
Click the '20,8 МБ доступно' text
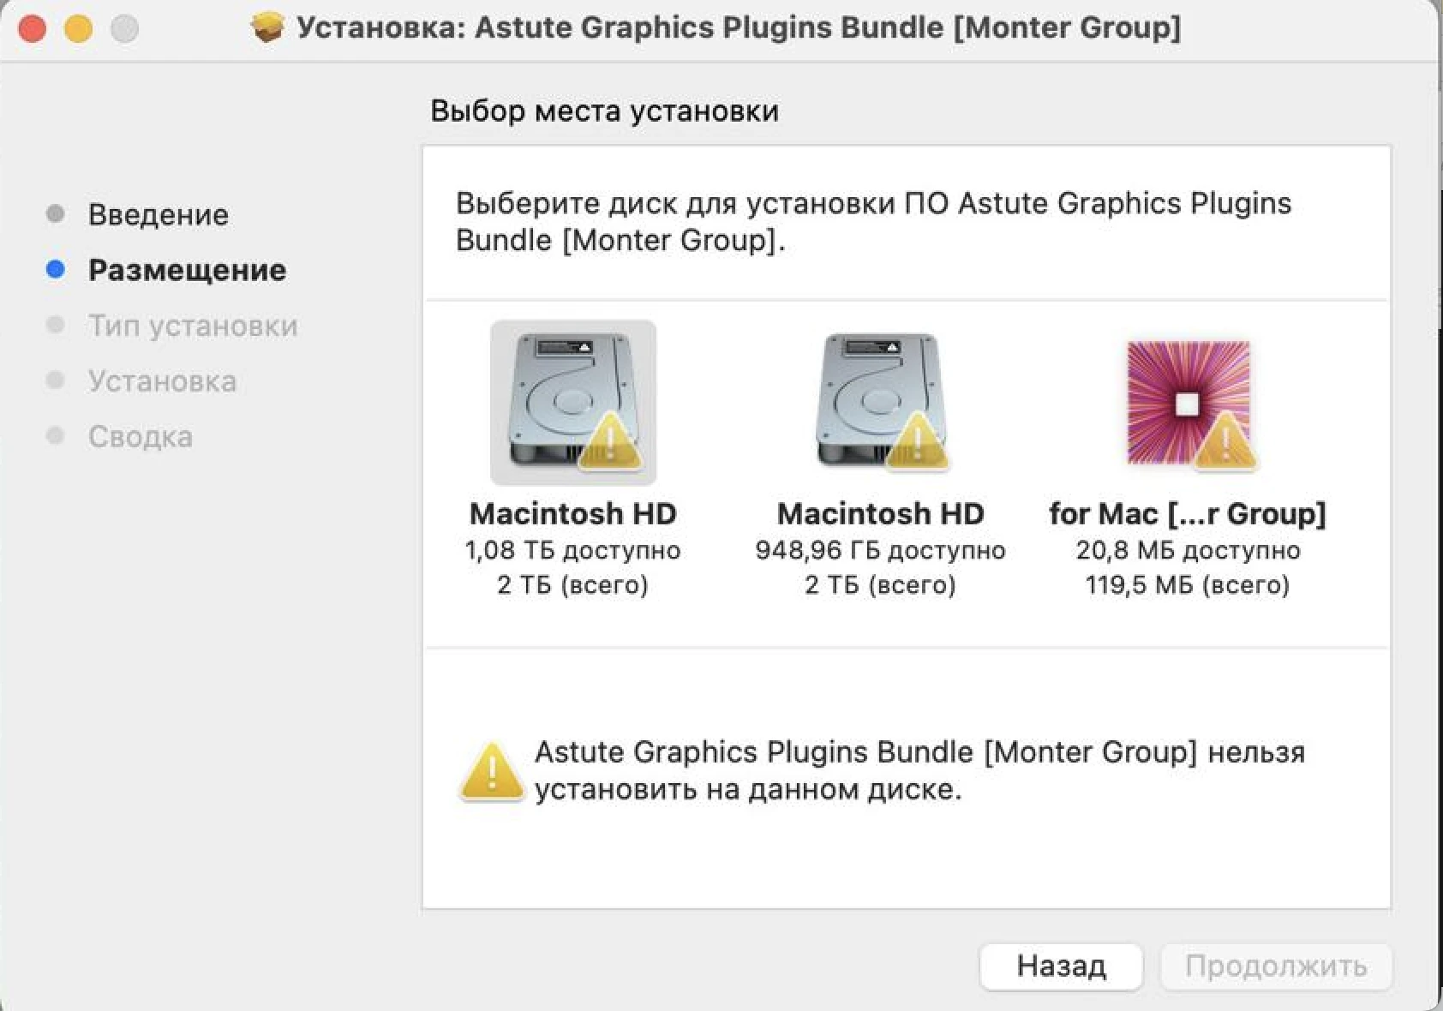click(x=1189, y=550)
